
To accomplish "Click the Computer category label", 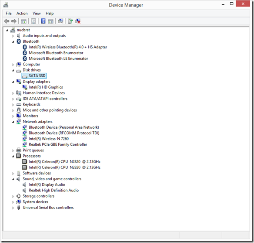I will click(31, 64).
